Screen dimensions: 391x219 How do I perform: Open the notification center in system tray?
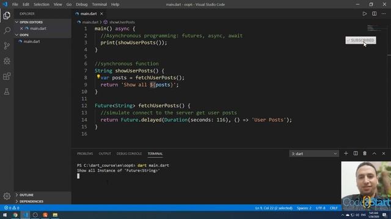point(384,215)
